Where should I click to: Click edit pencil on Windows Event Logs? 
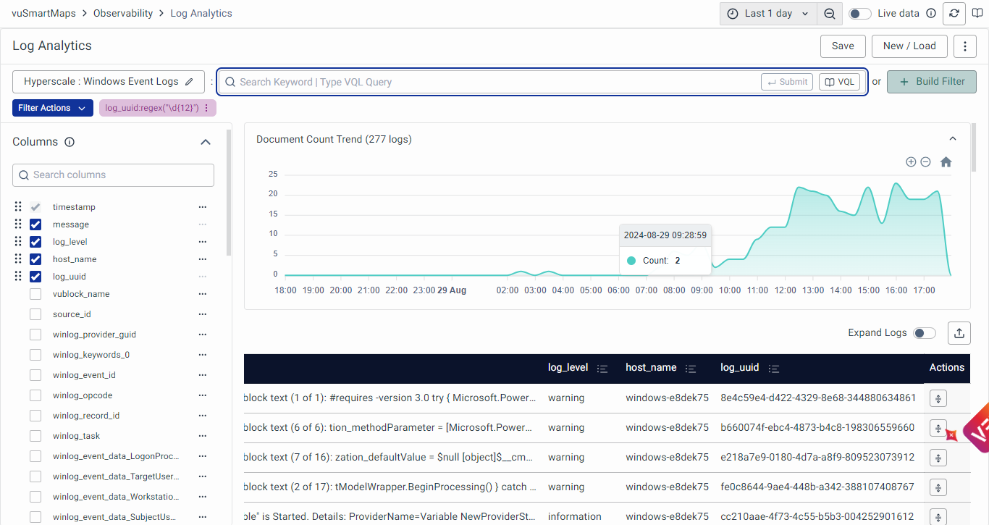190,82
